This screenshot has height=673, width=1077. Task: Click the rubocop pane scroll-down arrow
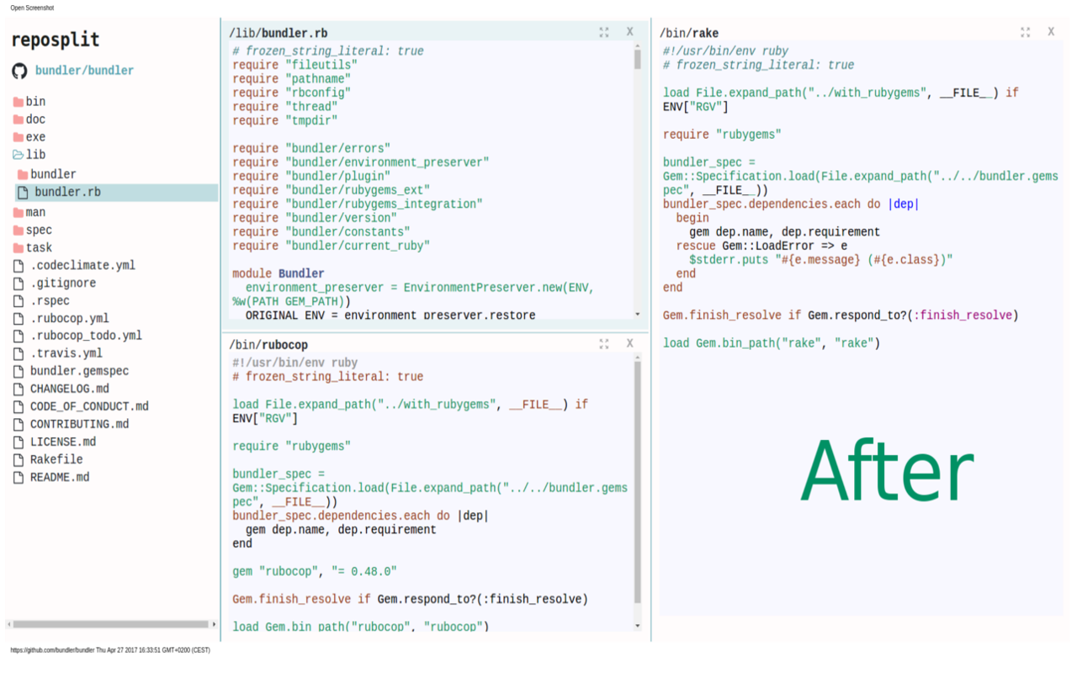tap(637, 626)
